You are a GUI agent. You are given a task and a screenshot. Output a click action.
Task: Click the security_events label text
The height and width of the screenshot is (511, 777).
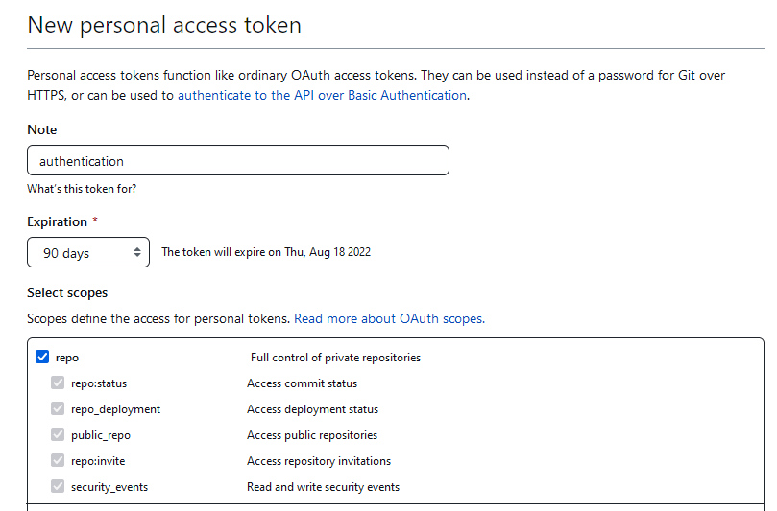(x=109, y=487)
